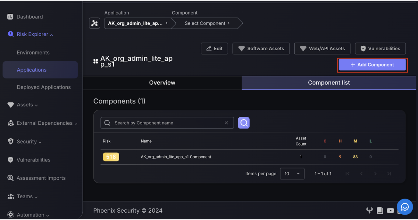Click the H high column header
Screen dimensions: 418x220
click(x=340, y=141)
